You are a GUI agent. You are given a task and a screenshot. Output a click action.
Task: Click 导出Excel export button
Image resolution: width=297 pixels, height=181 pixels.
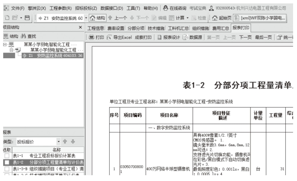coord(119,37)
